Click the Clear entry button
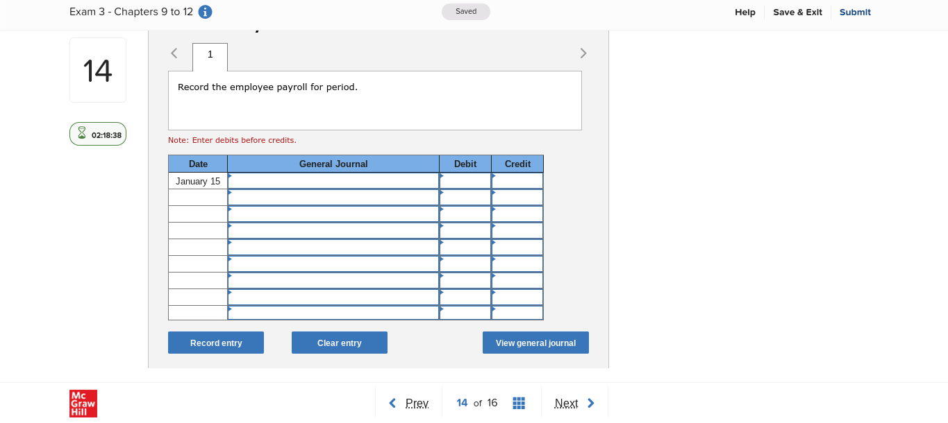This screenshot has width=948, height=423. click(340, 342)
